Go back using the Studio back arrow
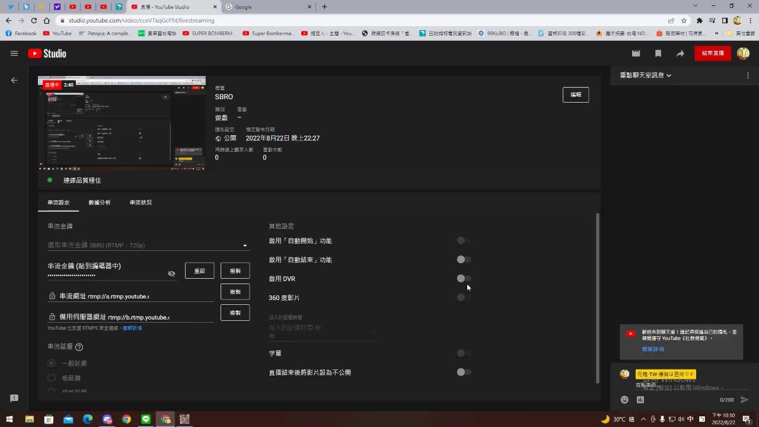 click(14, 80)
